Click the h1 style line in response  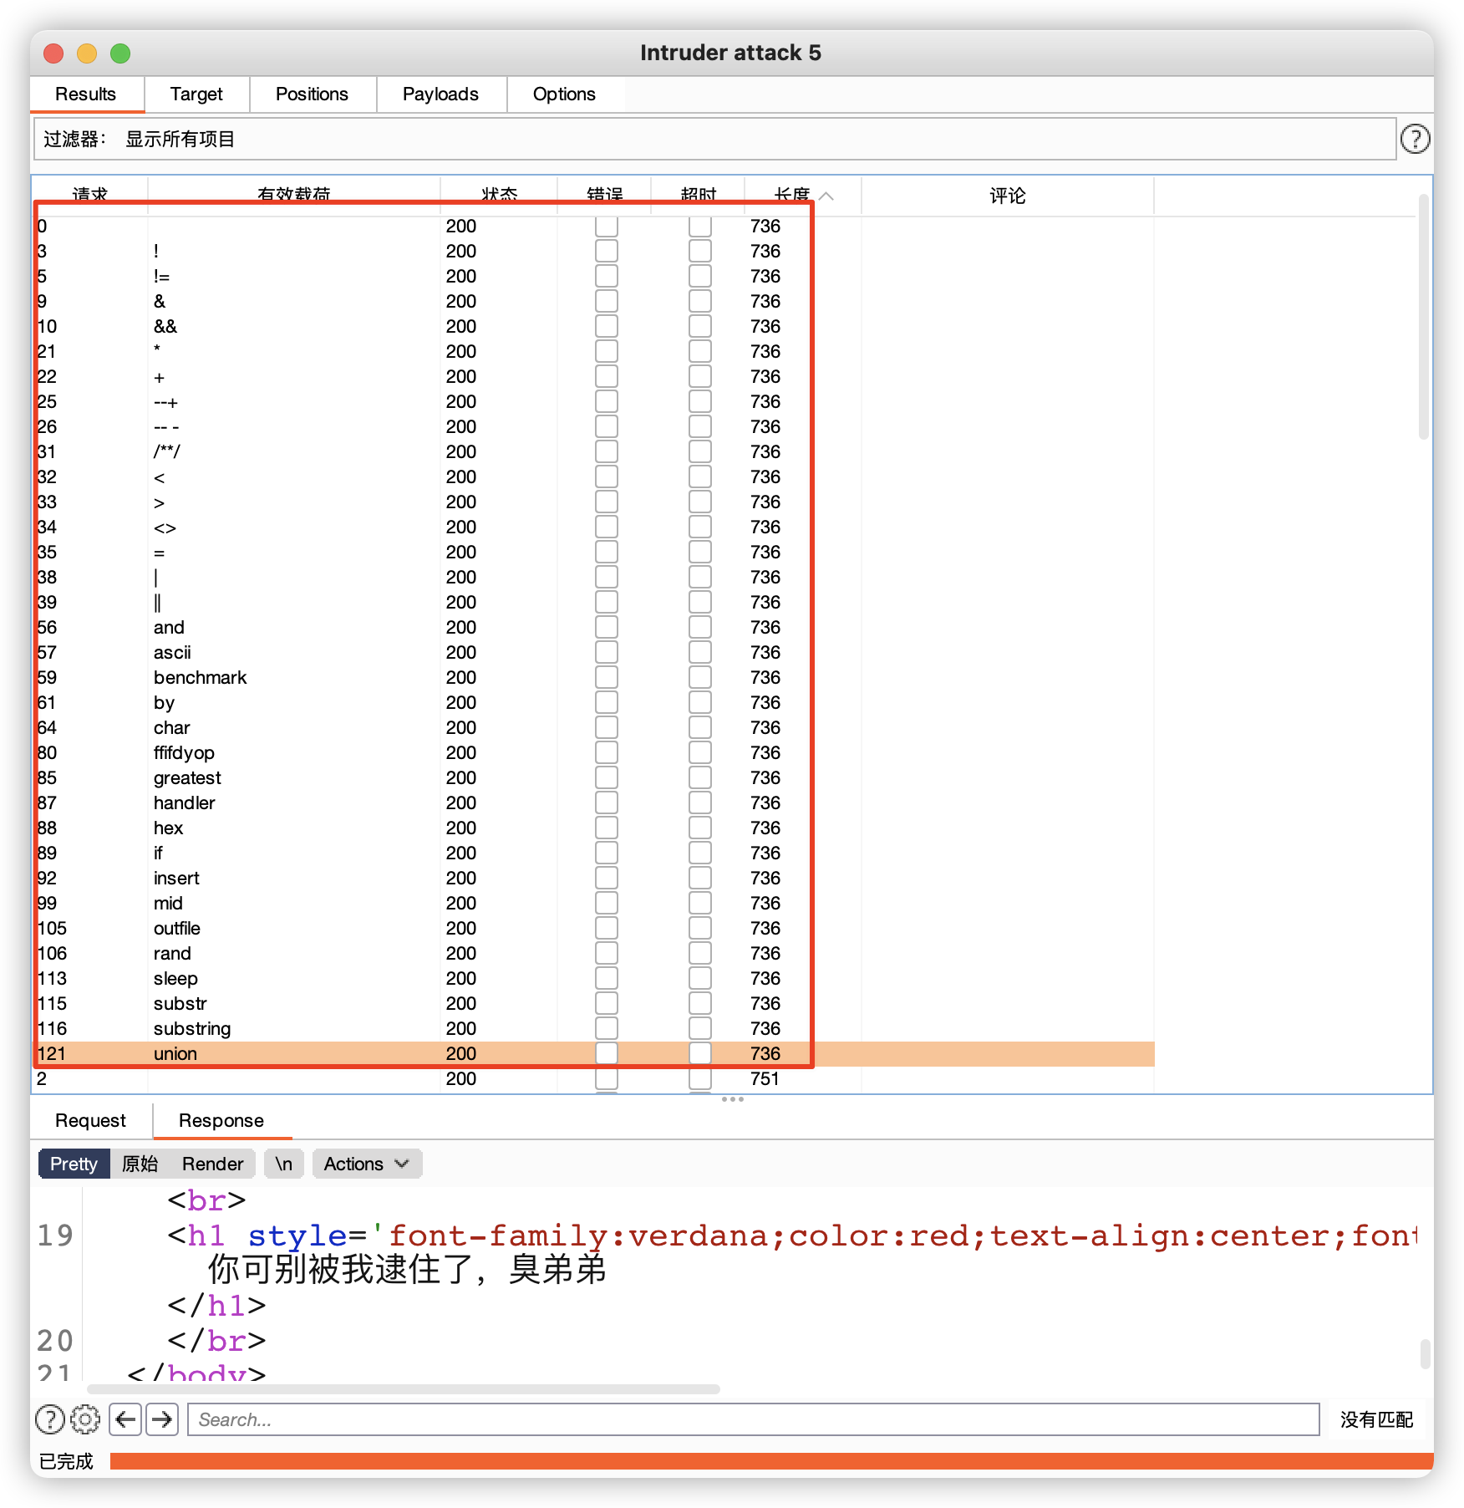(x=792, y=1235)
